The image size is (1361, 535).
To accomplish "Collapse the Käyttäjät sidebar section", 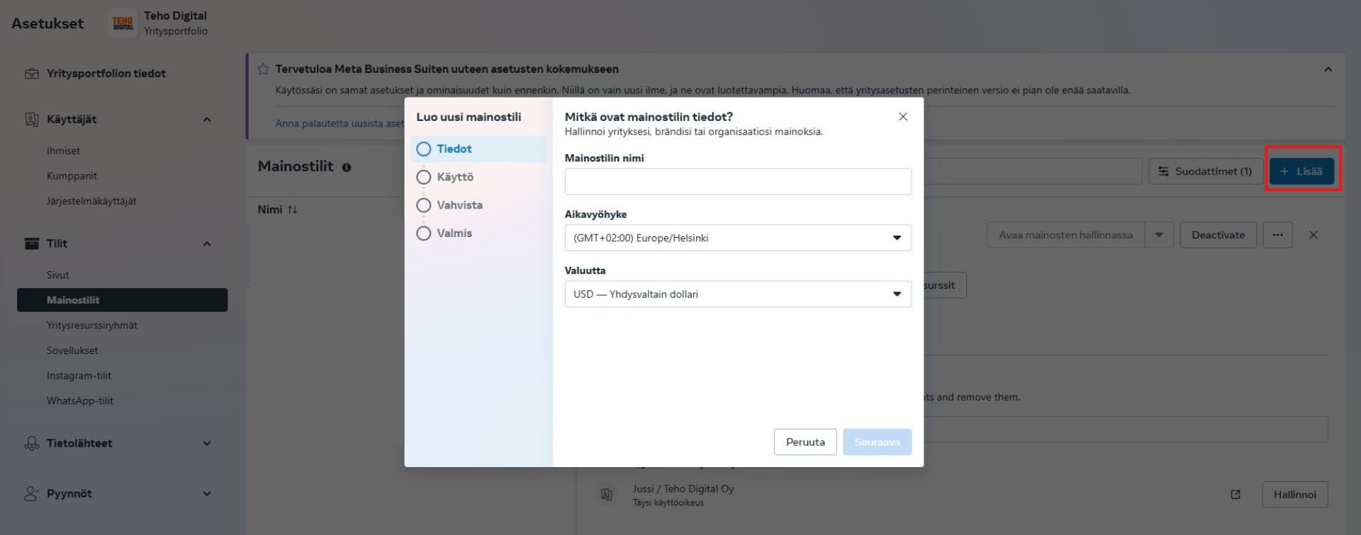I will pos(207,120).
